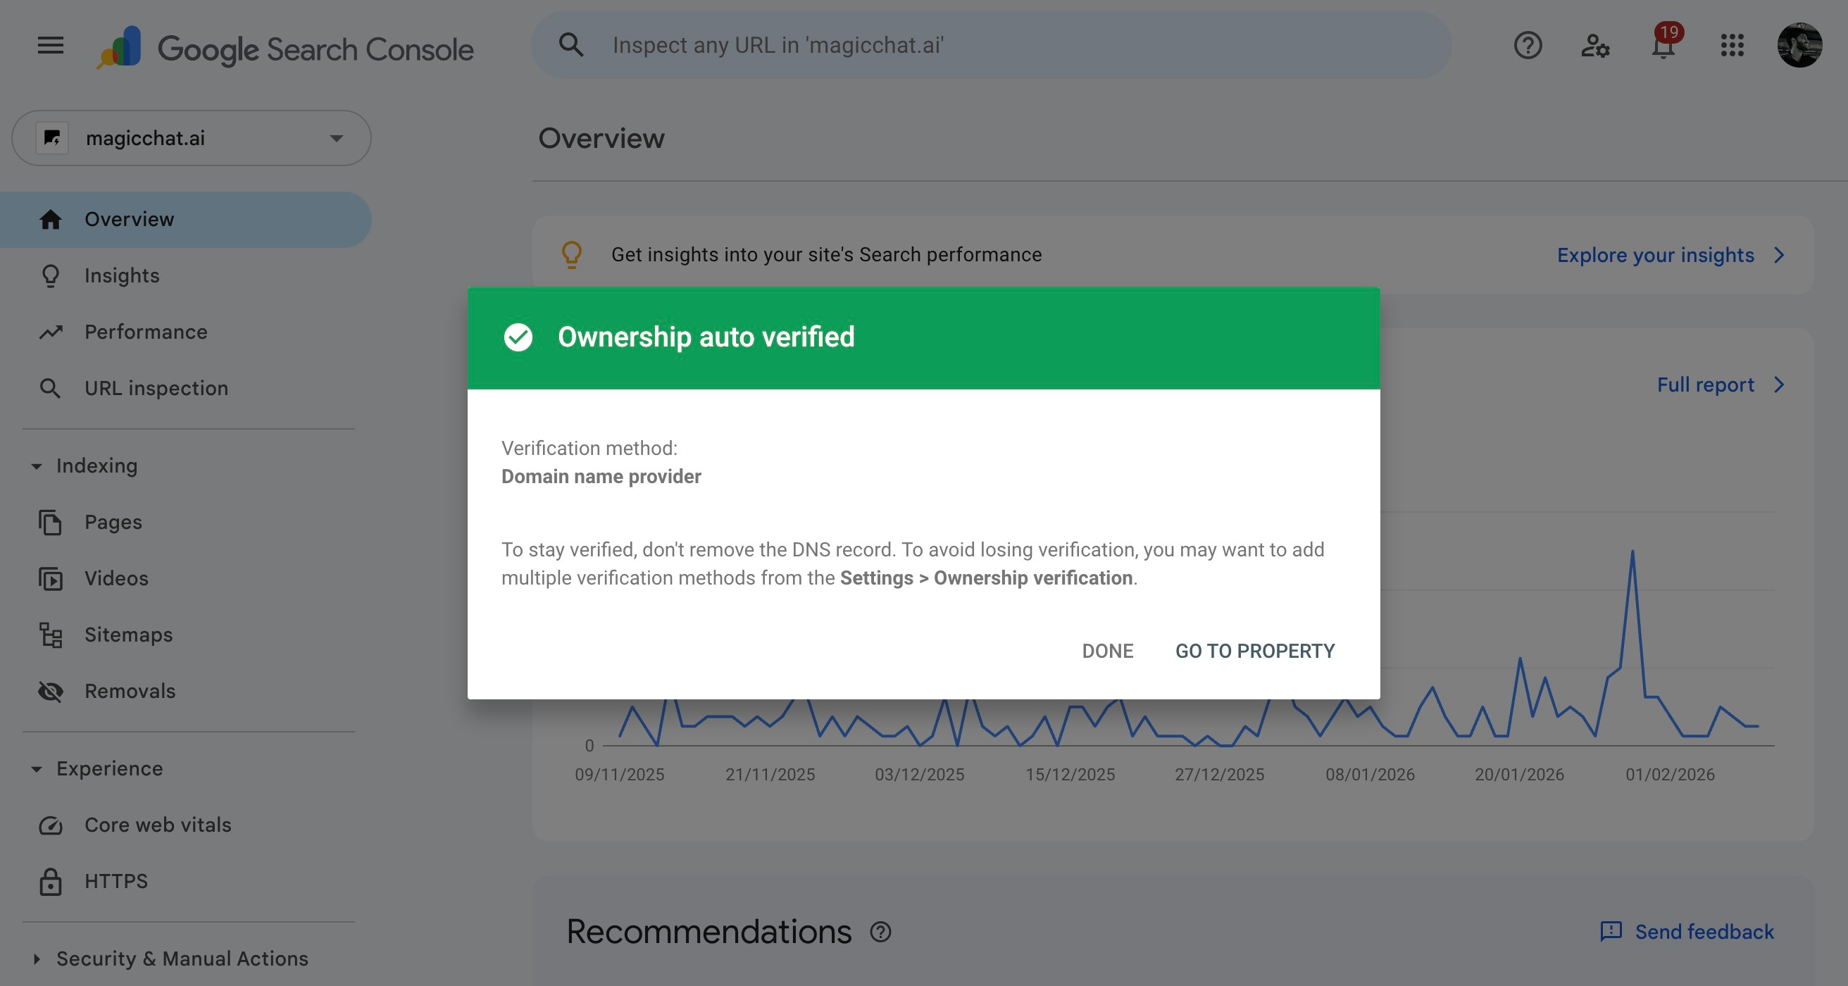This screenshot has height=986, width=1848.
Task: Click the Domain name provider text
Action: tap(601, 477)
